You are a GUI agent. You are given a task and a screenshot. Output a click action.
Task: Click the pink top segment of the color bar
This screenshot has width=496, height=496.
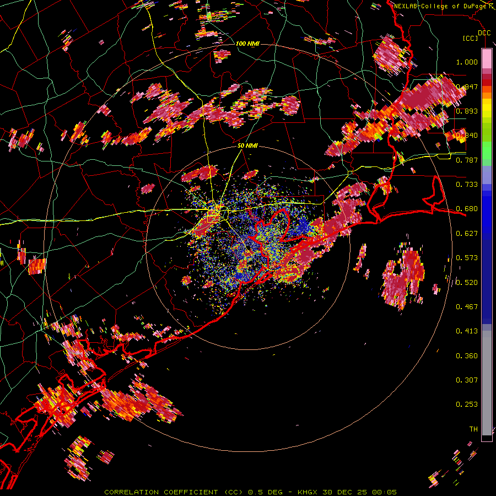[487, 58]
